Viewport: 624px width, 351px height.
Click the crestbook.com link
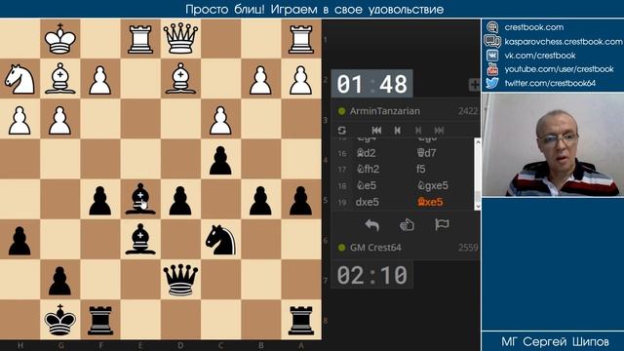click(533, 27)
